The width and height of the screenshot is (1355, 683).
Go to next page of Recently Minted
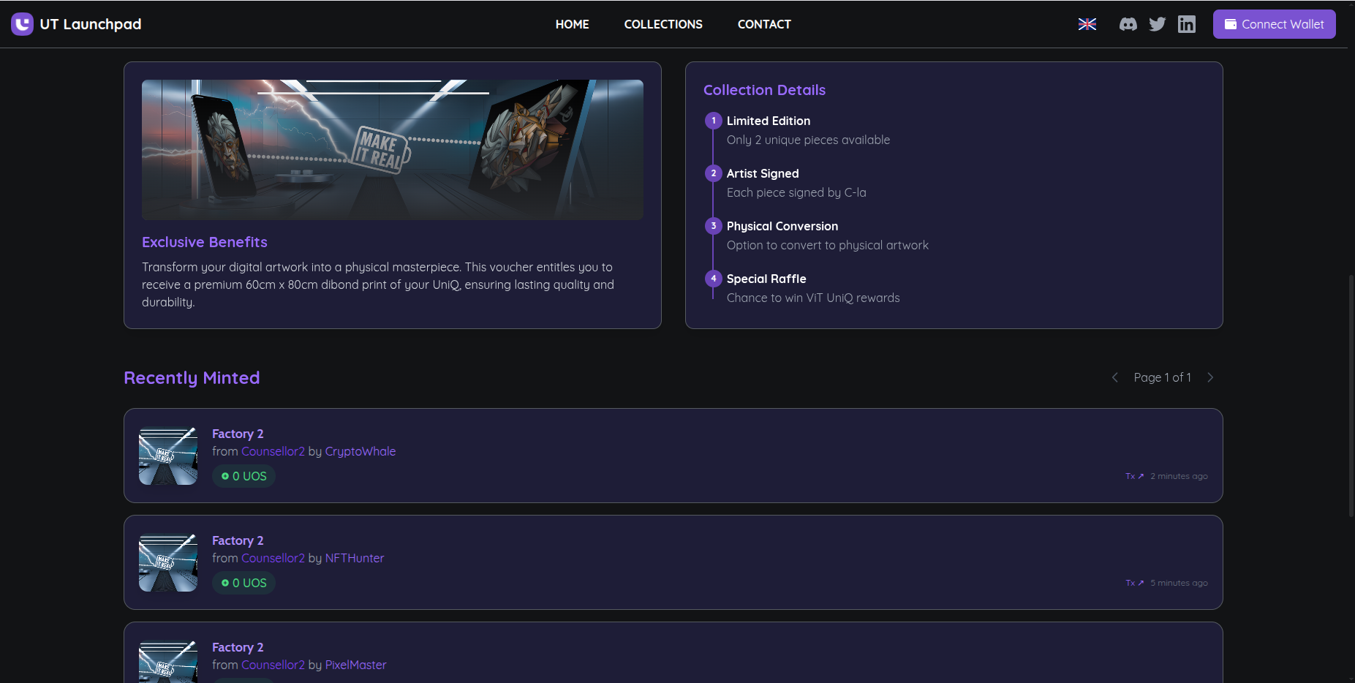click(1210, 377)
